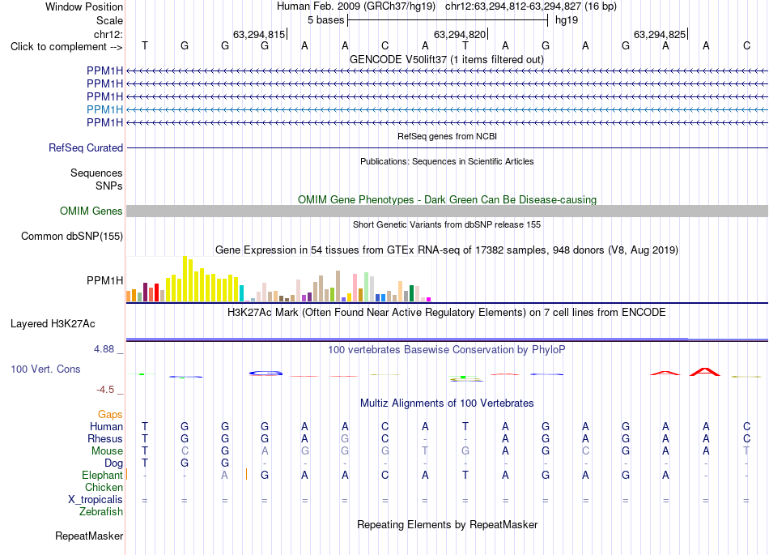Click the chr12:63,294,812-63,294,827 position text
769x555 pixels.
512,6
